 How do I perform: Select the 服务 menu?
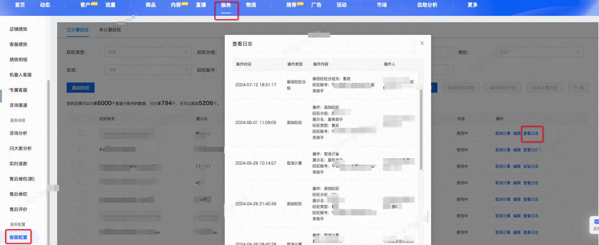click(226, 5)
